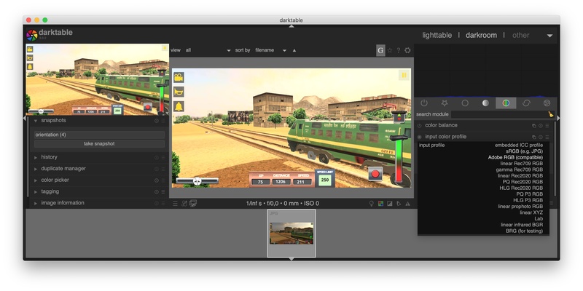
Task: Reverse sort order arrow
Action: 294,50
